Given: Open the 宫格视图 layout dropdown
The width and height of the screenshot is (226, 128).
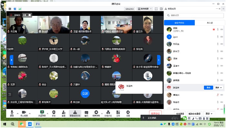Looking at the screenshot, I should pos(145,9).
